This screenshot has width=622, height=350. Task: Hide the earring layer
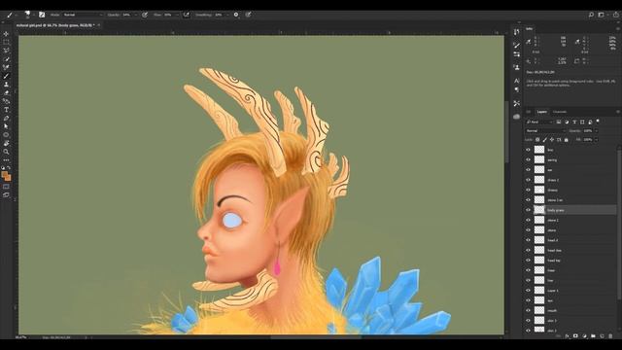point(528,159)
